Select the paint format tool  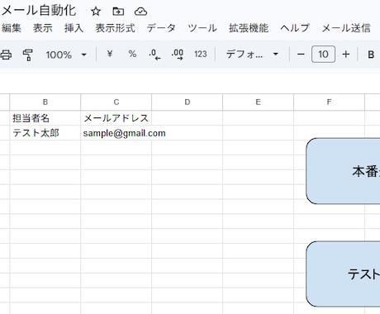27,55
